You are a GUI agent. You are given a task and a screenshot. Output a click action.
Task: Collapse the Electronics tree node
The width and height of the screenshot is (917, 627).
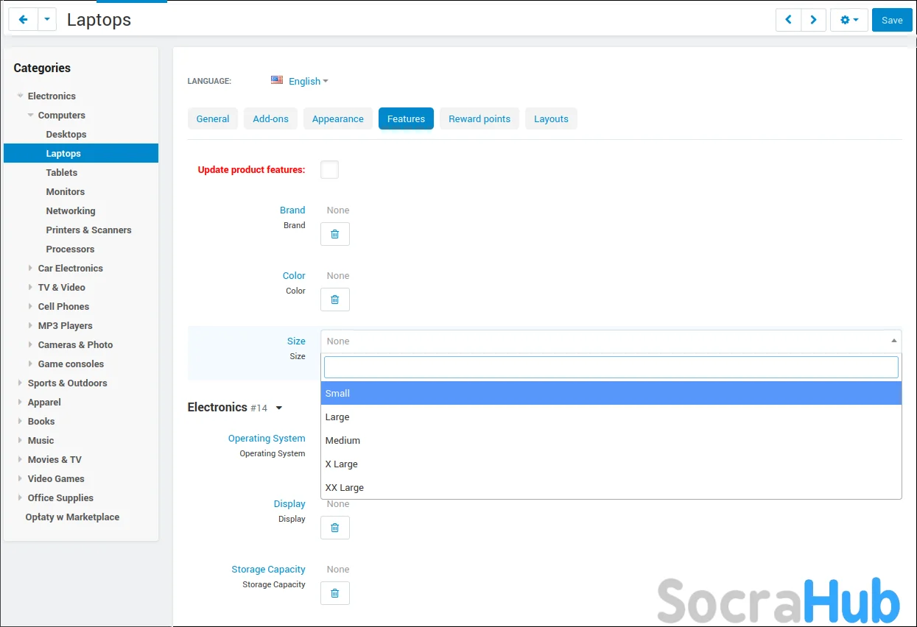[21, 96]
